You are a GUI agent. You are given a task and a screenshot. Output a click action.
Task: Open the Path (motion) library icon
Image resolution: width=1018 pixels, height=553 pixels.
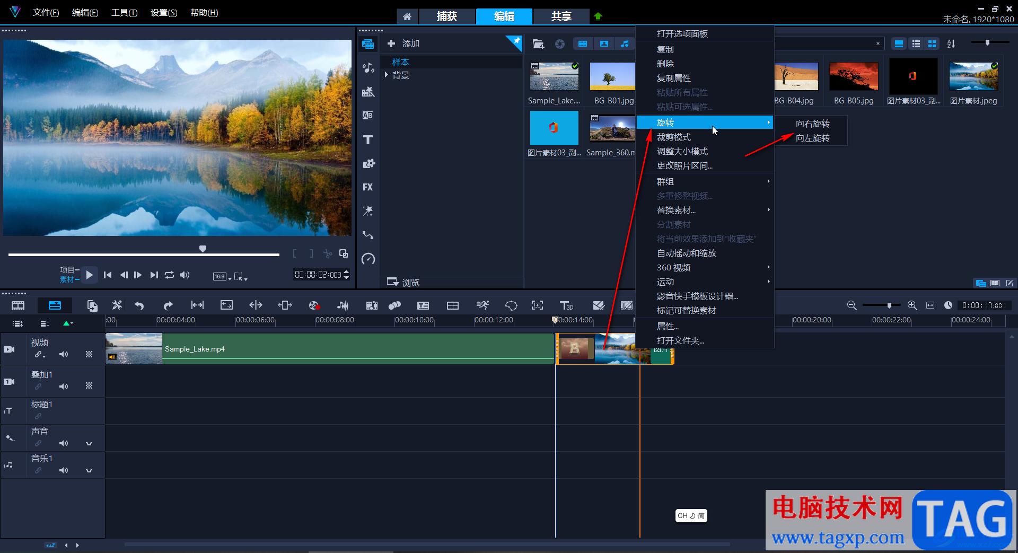[x=368, y=235]
